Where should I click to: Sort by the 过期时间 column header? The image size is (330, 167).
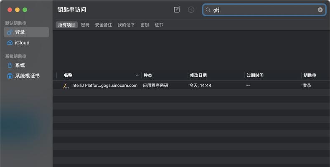tap(255, 75)
